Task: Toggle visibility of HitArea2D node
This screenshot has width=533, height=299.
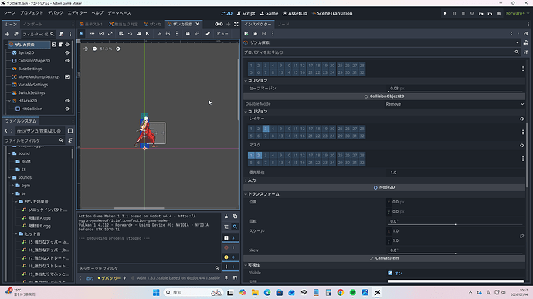Action: [x=67, y=101]
